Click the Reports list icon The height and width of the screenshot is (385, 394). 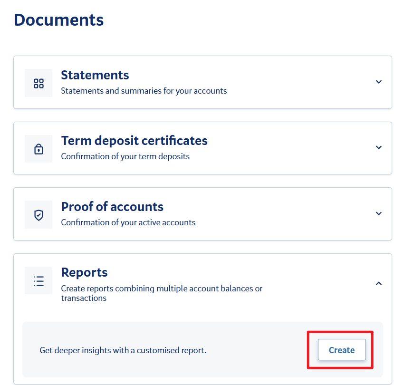coord(38,281)
